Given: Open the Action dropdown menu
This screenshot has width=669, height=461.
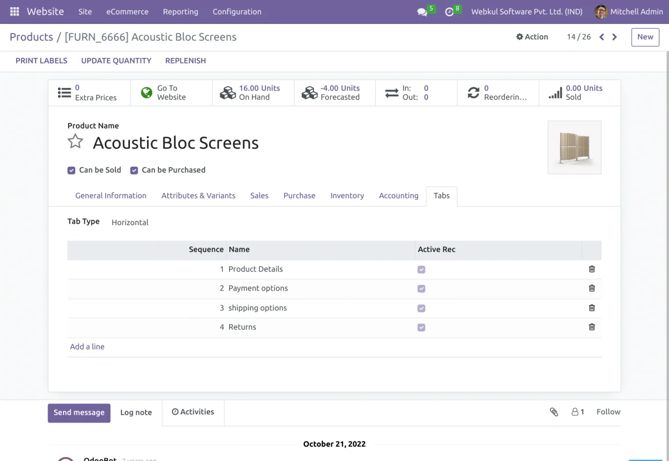Looking at the screenshot, I should point(532,37).
